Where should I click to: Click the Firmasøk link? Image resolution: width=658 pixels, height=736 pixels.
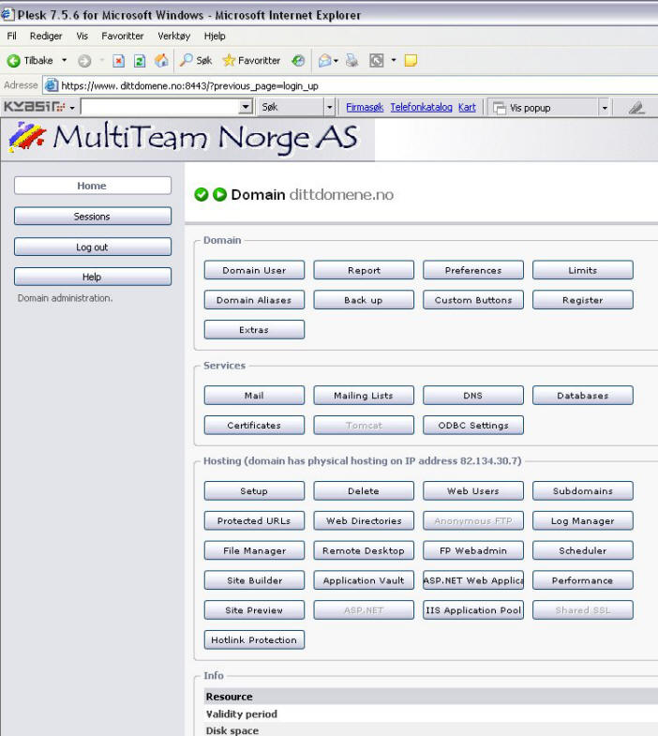tap(365, 107)
